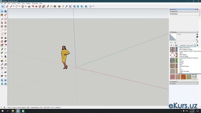The image size is (201, 113).
Task: Open the Camera menu
Action: 14,3
